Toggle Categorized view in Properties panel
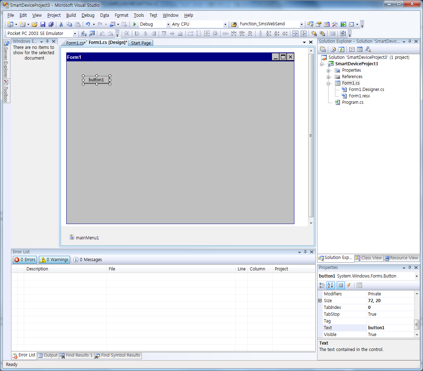The height and width of the screenshot is (371, 423). [x=322, y=285]
